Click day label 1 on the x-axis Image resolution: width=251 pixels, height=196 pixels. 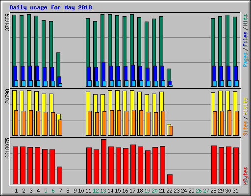tap(16, 191)
